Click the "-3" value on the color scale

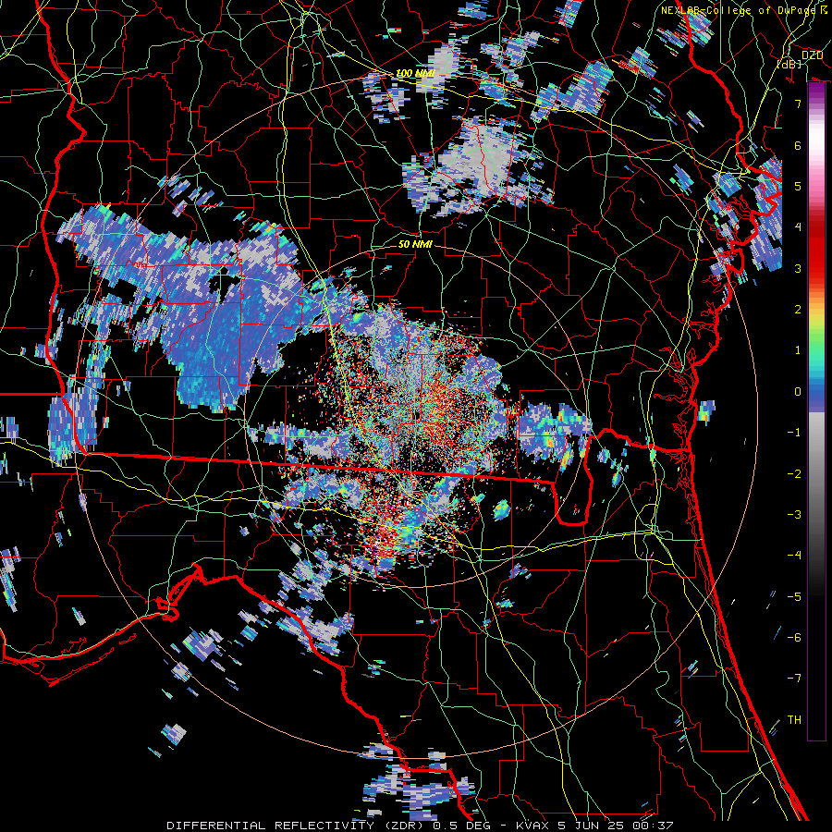pyautogui.click(x=794, y=515)
